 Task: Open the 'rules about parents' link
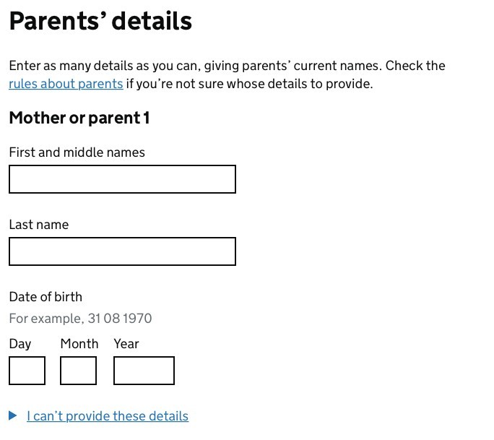tap(66, 84)
